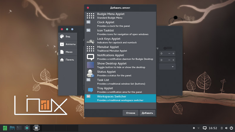This screenshot has width=235, height=132.
Task: Select the Budgie Menu Applet entry title
Action: (111, 14)
